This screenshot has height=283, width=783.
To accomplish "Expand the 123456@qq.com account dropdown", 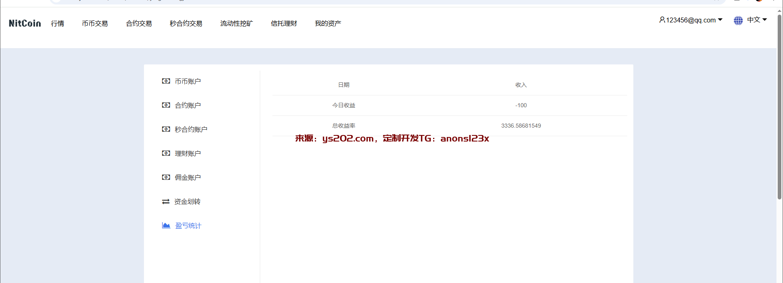I will point(720,20).
